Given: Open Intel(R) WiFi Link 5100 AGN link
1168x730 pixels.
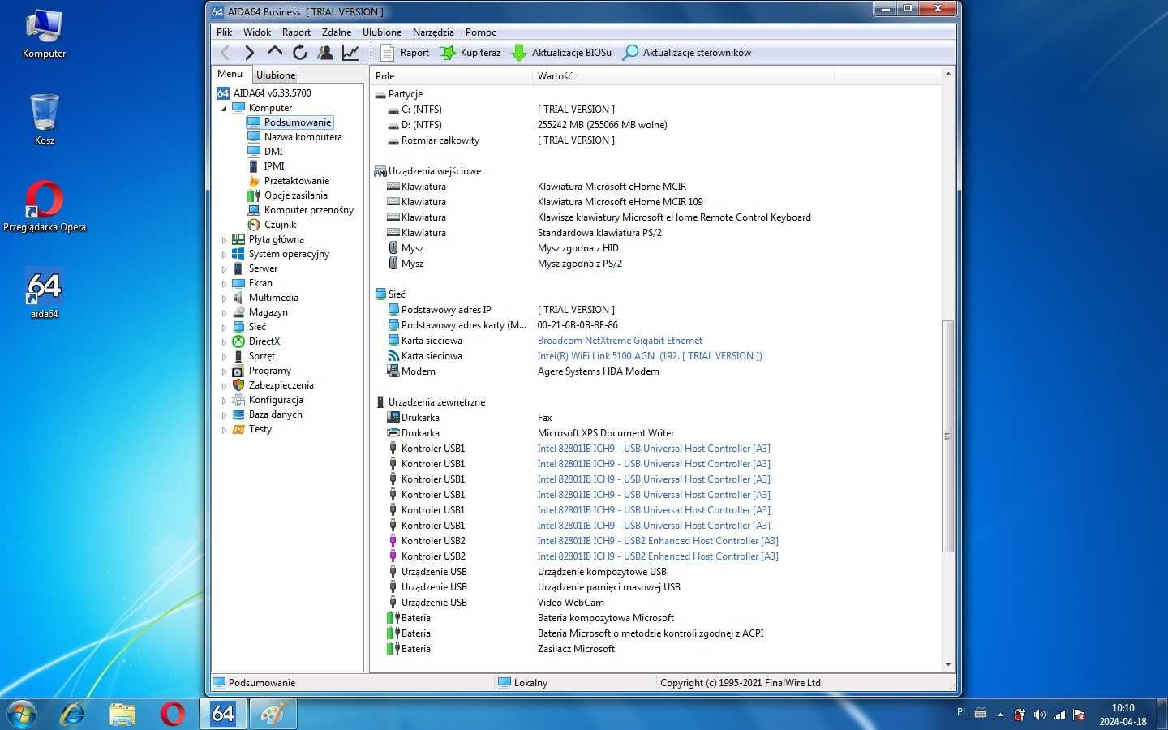Looking at the screenshot, I should click(650, 356).
